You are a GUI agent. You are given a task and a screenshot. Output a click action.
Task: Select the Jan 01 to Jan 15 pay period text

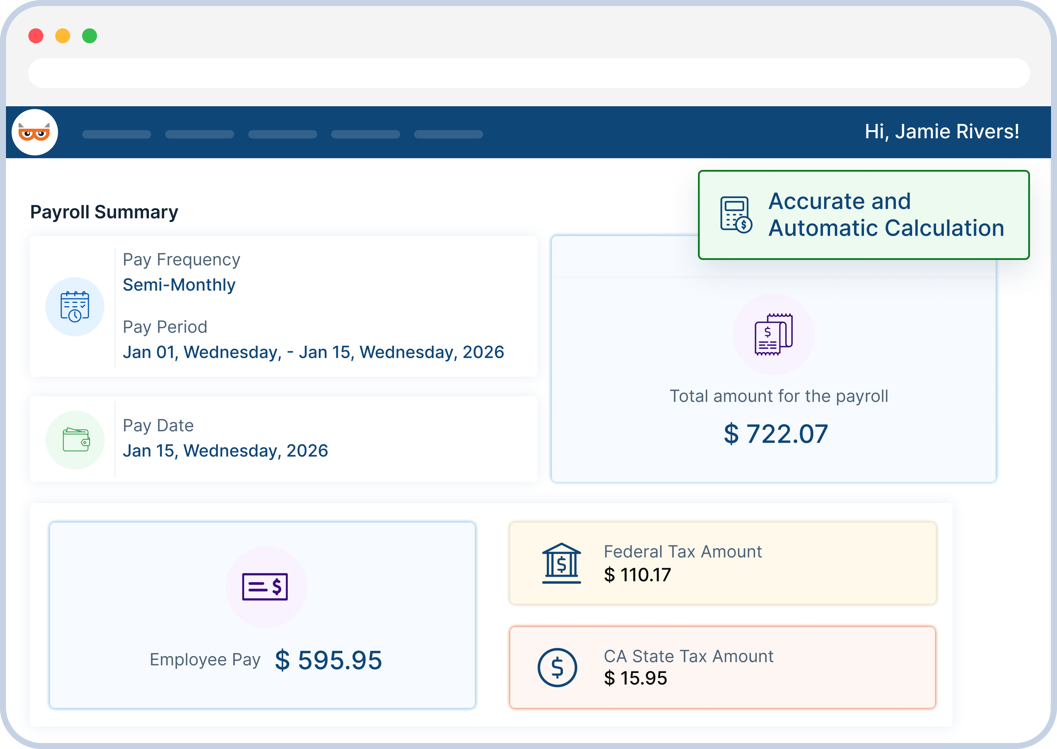[314, 352]
